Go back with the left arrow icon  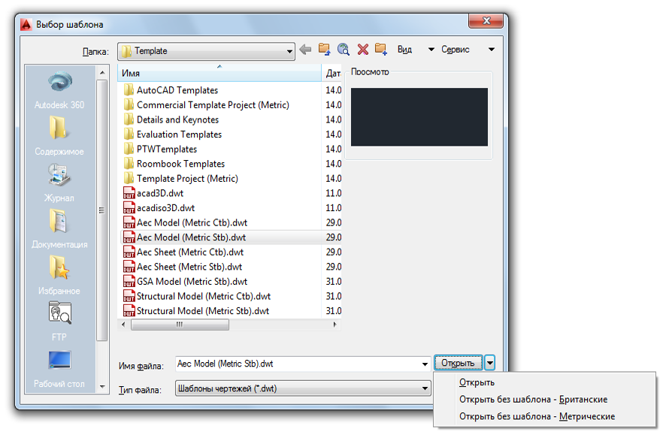305,50
